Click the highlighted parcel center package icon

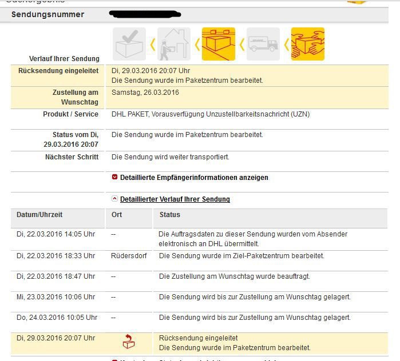(219, 44)
